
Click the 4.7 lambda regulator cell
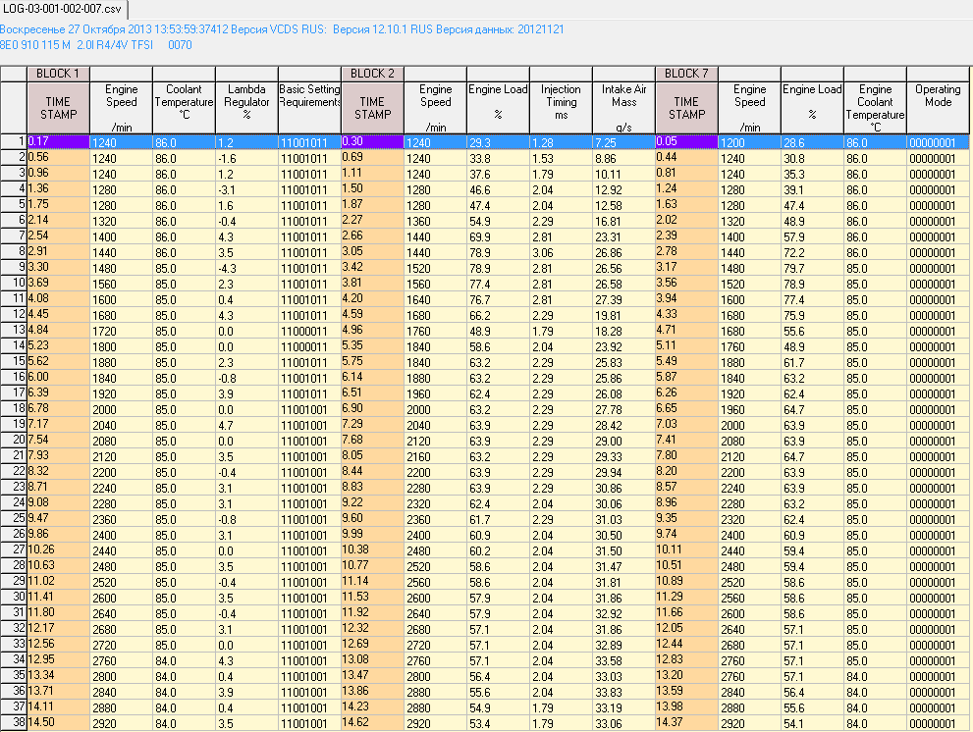(x=246, y=425)
